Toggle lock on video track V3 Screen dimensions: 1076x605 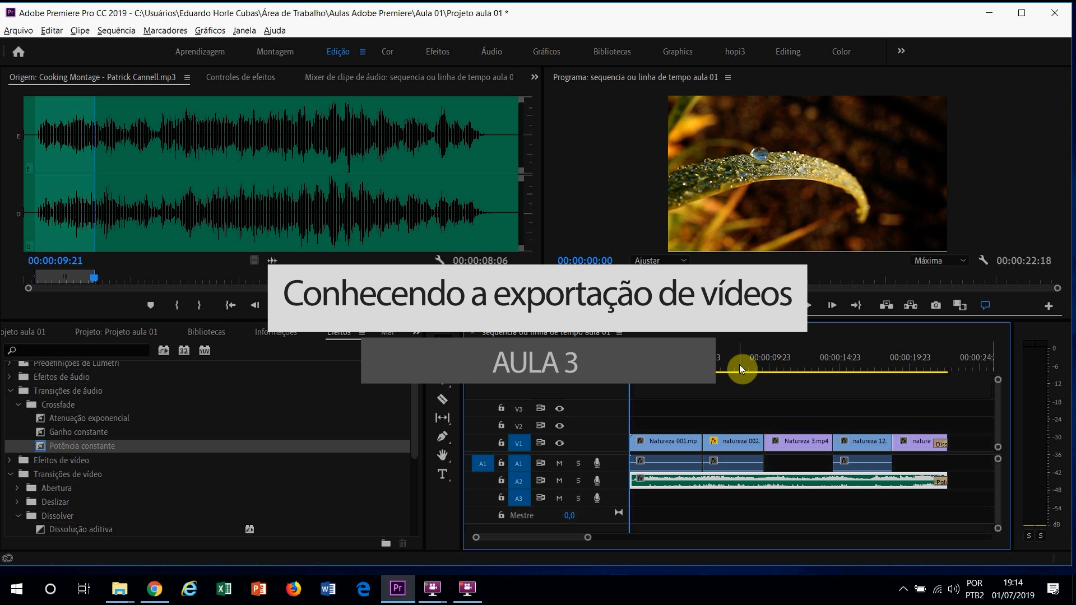coord(501,408)
